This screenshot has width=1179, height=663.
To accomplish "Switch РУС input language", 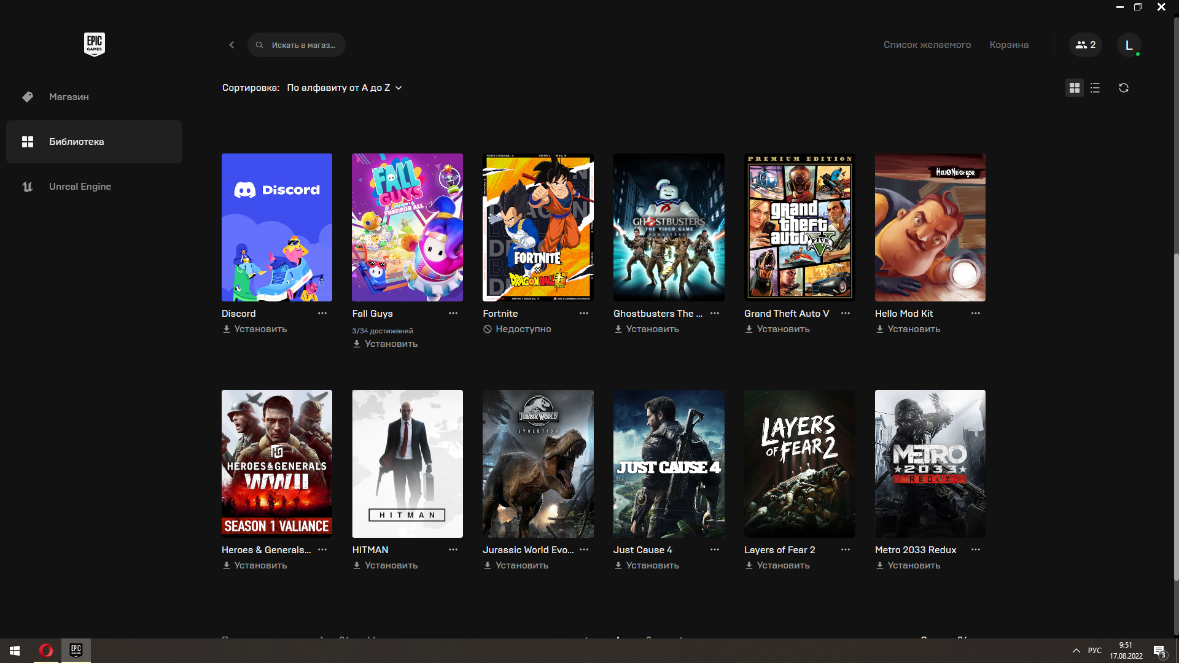I will 1095,651.
